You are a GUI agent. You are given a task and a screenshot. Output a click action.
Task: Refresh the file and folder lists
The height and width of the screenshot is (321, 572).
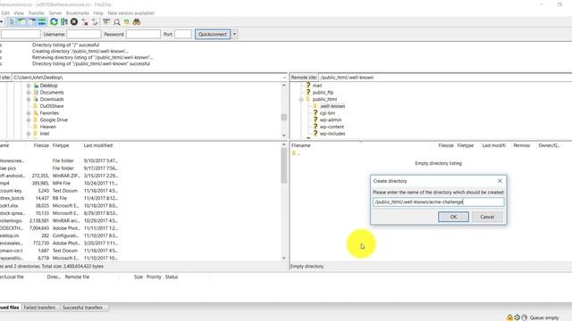coord(54,21)
